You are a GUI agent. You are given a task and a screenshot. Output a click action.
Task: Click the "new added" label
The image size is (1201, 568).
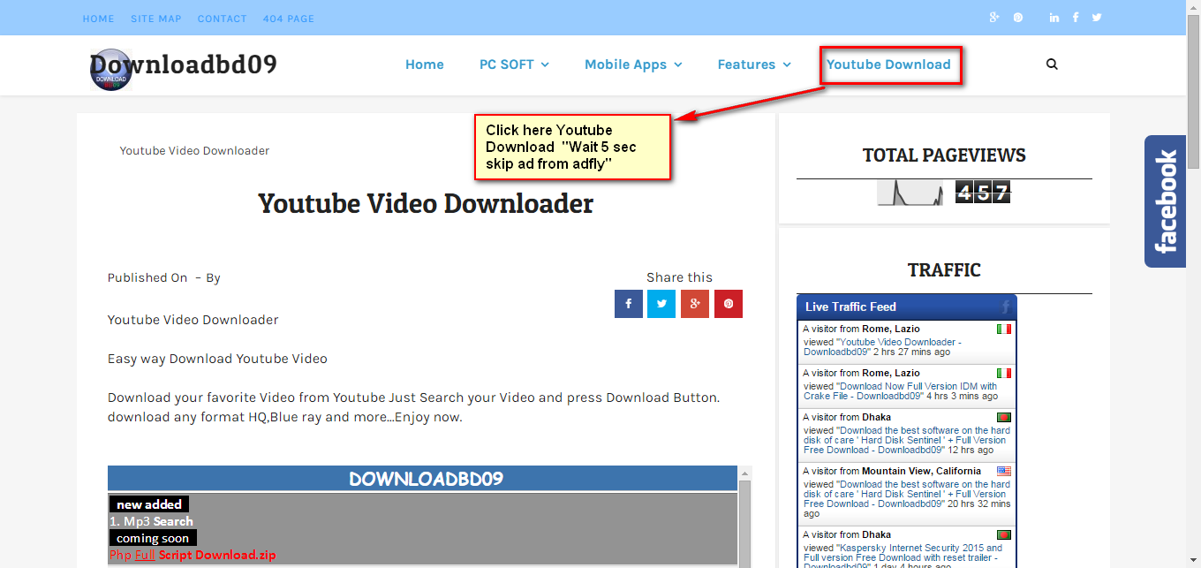tap(149, 504)
